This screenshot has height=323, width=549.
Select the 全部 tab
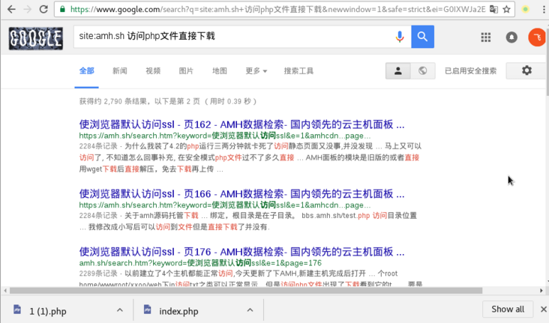pyautogui.click(x=86, y=71)
